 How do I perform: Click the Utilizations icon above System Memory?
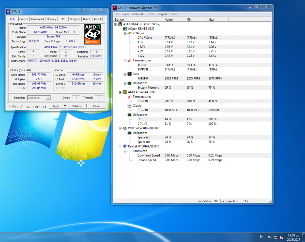(129, 83)
